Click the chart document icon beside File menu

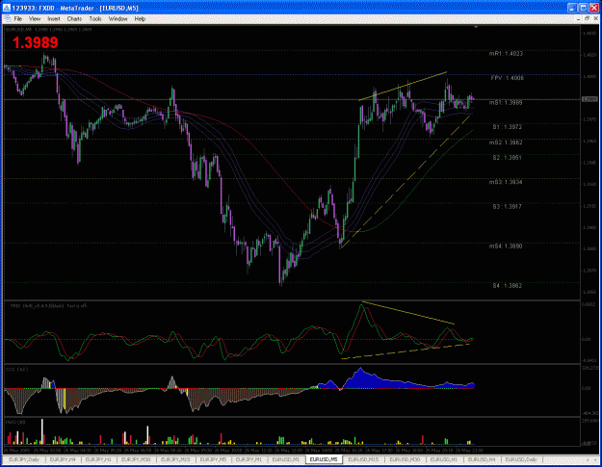[7, 19]
